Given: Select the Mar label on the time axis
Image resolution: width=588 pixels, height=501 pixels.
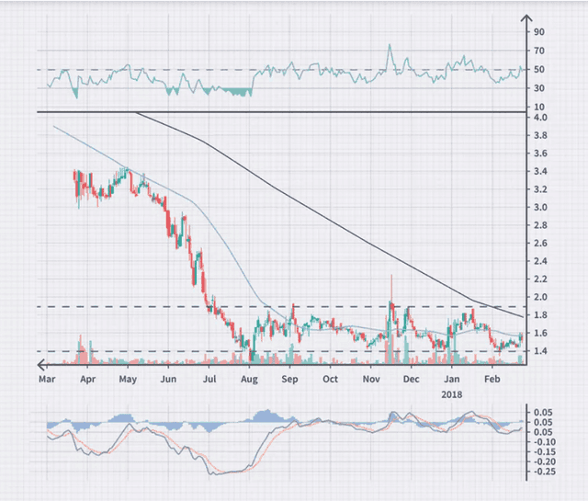Looking at the screenshot, I should (46, 379).
